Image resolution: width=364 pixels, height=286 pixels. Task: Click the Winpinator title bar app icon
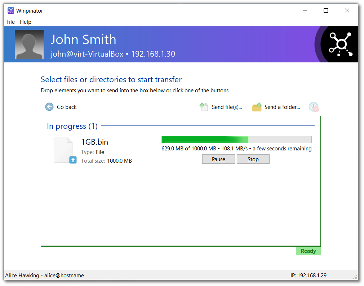[x=11, y=11]
